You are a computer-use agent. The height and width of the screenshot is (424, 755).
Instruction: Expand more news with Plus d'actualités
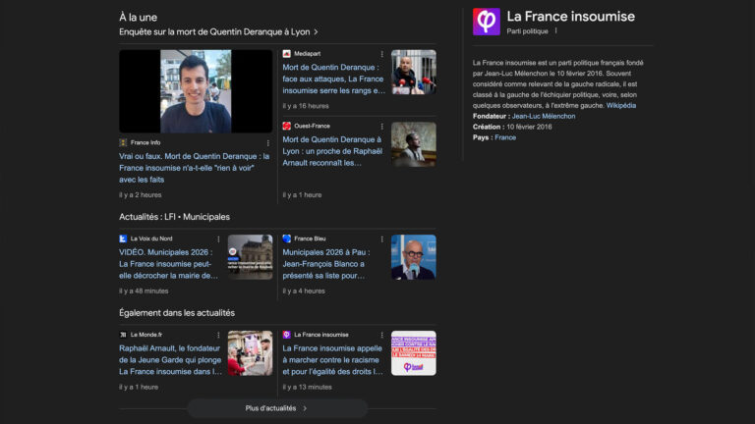[276, 407]
